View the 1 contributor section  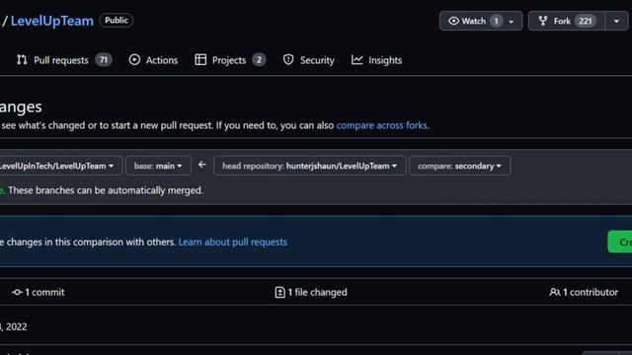pos(584,292)
